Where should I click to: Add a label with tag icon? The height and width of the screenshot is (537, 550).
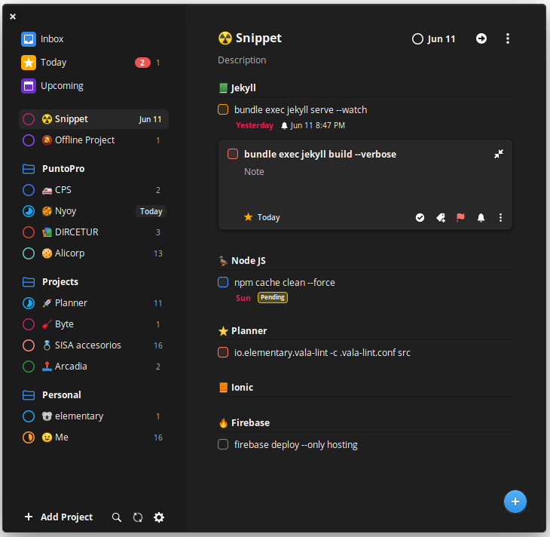(441, 218)
